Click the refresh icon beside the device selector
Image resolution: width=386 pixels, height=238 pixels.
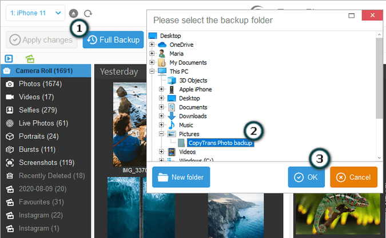[88, 13]
